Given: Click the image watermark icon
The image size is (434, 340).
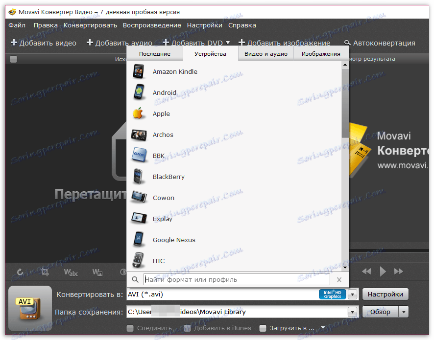Looking at the screenshot, I should click(x=97, y=272).
